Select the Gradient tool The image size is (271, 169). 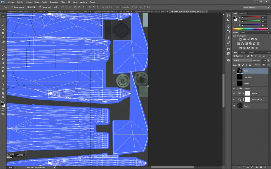click(3, 63)
